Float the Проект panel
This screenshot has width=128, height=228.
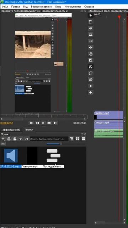(82, 134)
